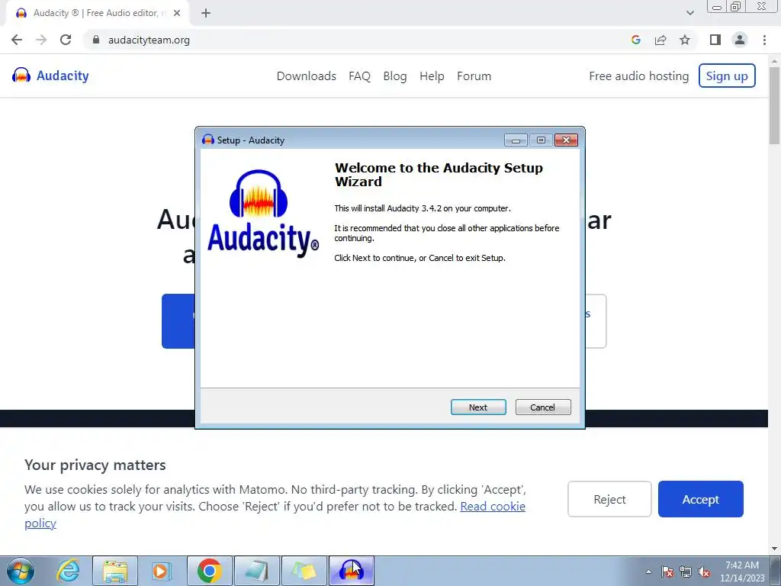This screenshot has width=781, height=586.
Task: Close the Audacity browser tab
Action: coord(177,14)
